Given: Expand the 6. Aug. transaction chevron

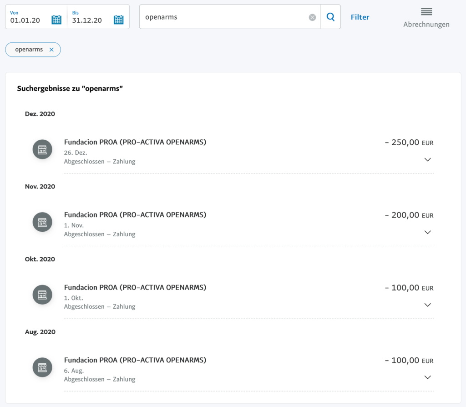Looking at the screenshot, I should 427,377.
